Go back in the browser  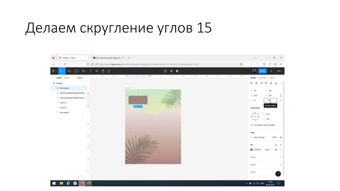pyautogui.click(x=54, y=64)
